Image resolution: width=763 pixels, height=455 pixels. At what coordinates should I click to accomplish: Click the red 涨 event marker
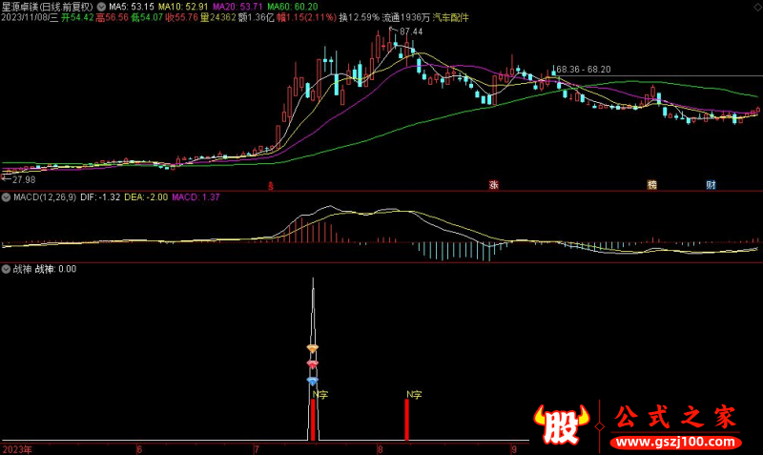coord(494,184)
